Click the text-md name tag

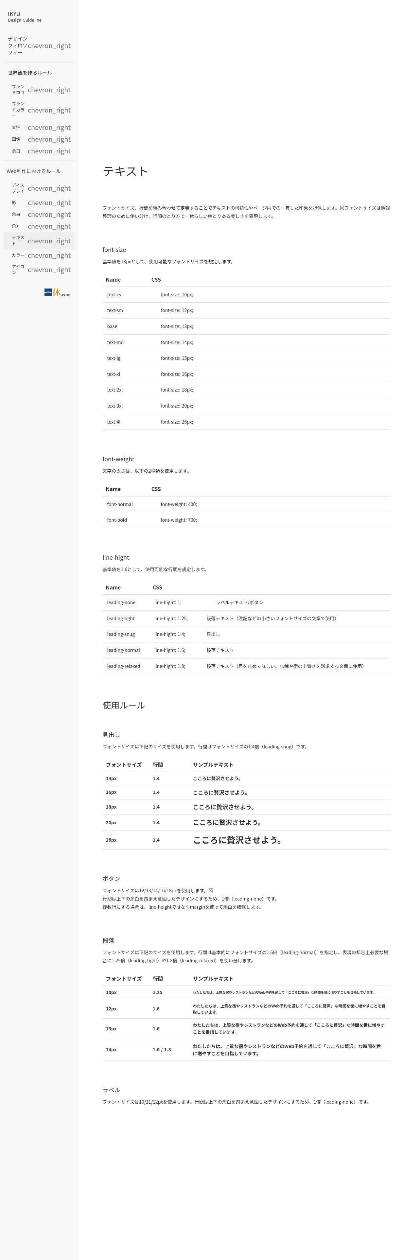tap(115, 342)
